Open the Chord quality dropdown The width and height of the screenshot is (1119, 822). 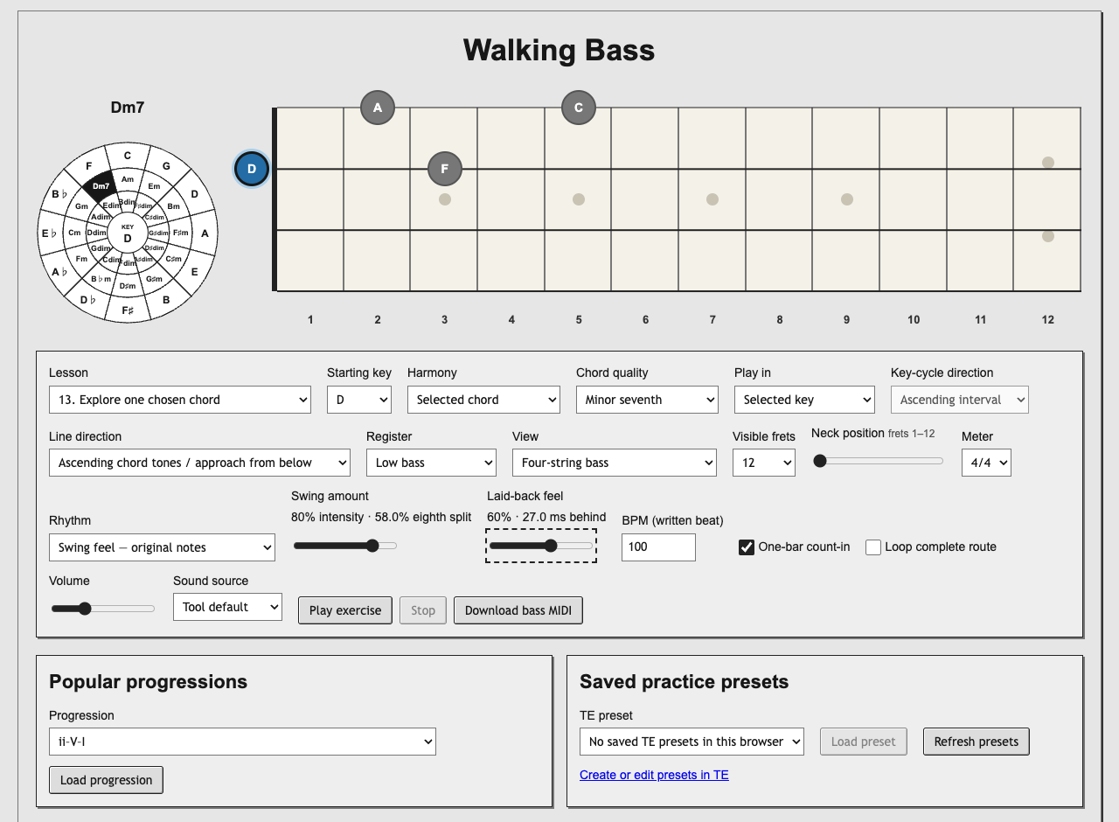(x=647, y=400)
